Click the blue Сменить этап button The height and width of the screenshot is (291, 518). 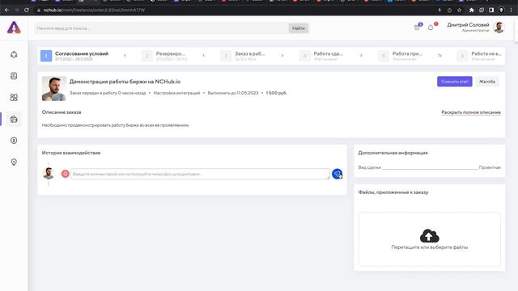pos(455,82)
